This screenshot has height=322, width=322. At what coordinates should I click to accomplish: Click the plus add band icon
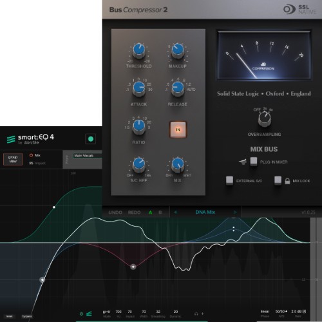tap(202, 314)
